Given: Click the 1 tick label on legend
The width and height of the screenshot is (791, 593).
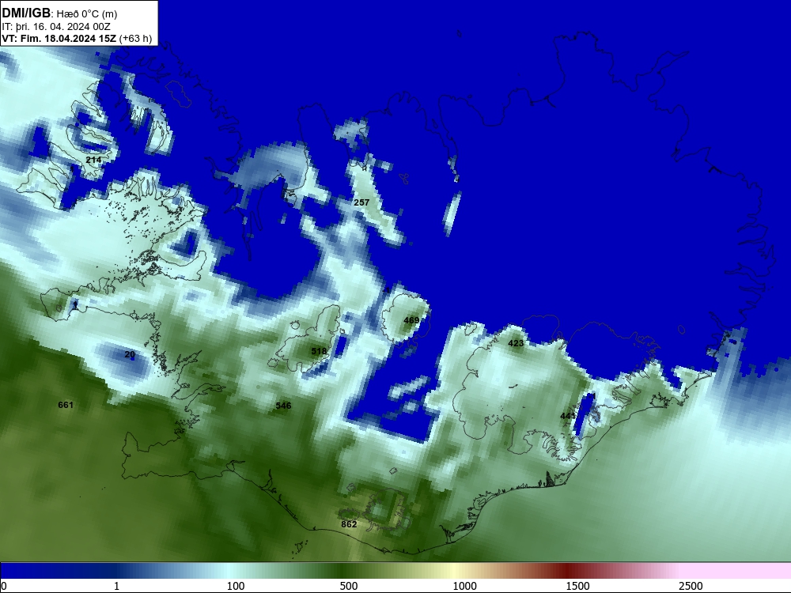Looking at the screenshot, I should 116,586.
